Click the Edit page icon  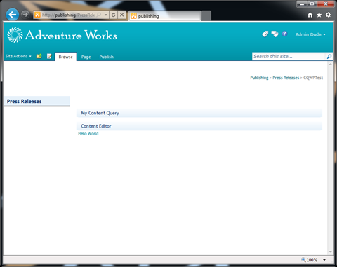[x=49, y=56]
